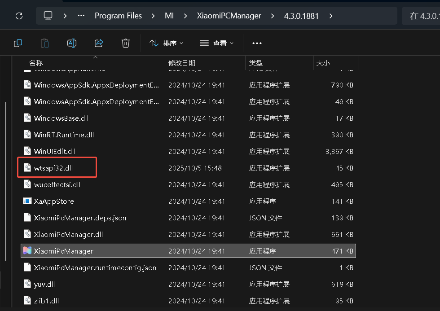440x311 pixels.
Task: Click the search box for 4.3.0.1881
Action: 421,16
